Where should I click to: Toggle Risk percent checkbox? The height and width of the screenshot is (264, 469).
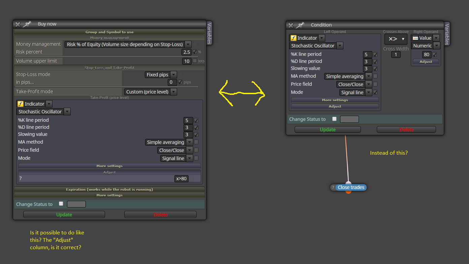(x=195, y=52)
